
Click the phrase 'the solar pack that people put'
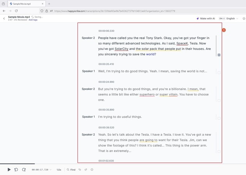click(x=158, y=49)
